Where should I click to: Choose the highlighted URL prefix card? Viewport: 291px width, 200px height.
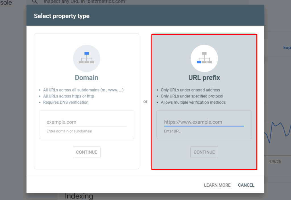click(204, 77)
